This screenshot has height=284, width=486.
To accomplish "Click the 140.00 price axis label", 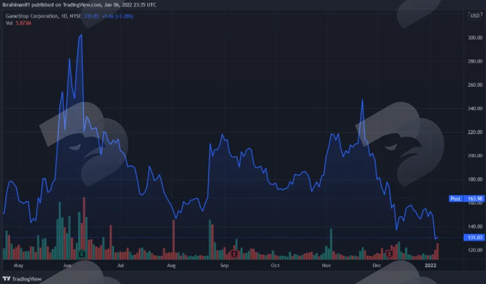I will pyautogui.click(x=475, y=226).
